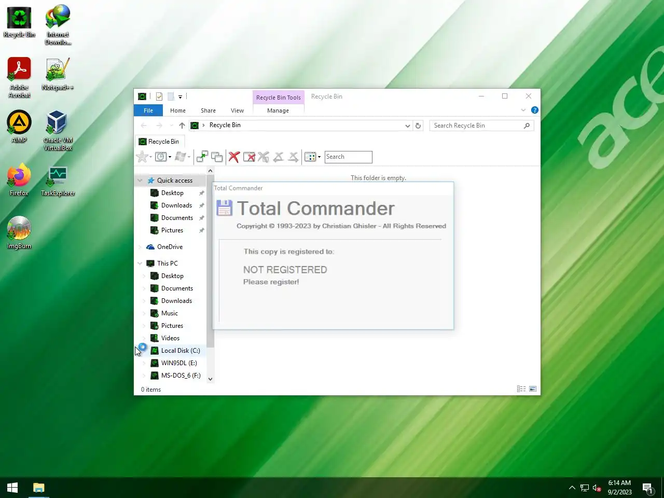Open Recycle Bin desktop icon
The width and height of the screenshot is (664, 498).
(19, 23)
